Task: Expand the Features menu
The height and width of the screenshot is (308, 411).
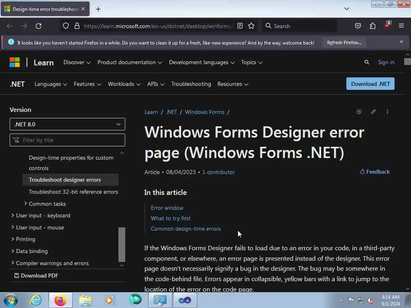Action: 87,84
